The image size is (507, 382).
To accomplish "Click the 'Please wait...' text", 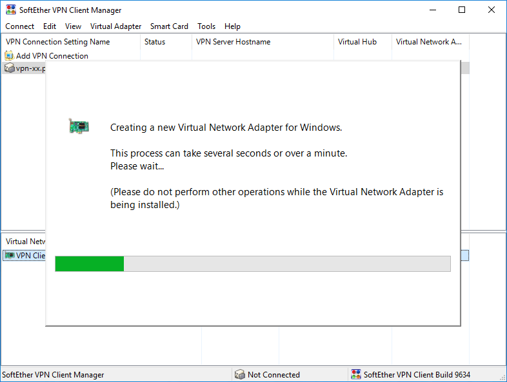I will coord(137,166).
